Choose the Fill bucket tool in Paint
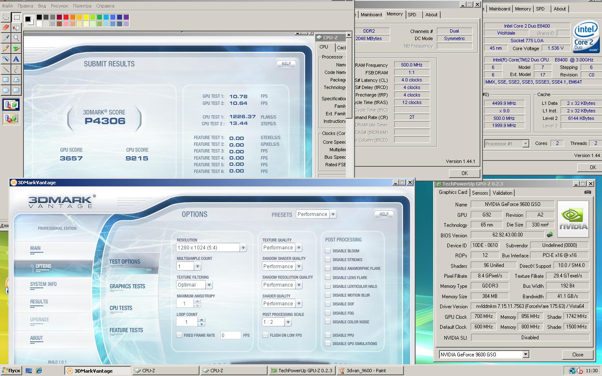602x376 pixels. (16, 28)
